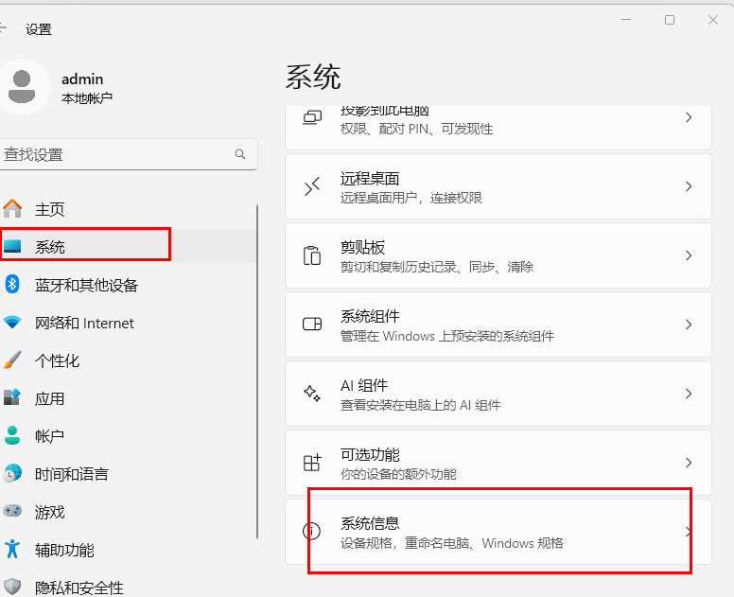This screenshot has height=597, width=734.
Task: Open the 远程桌面 settings card
Action: 498,186
